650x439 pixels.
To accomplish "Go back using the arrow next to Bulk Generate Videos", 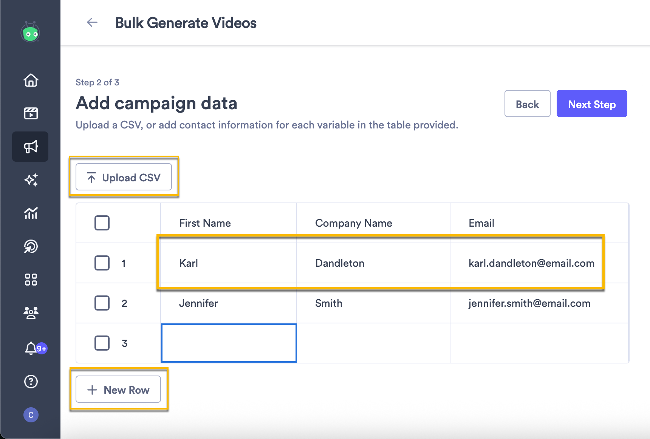I will tap(91, 23).
